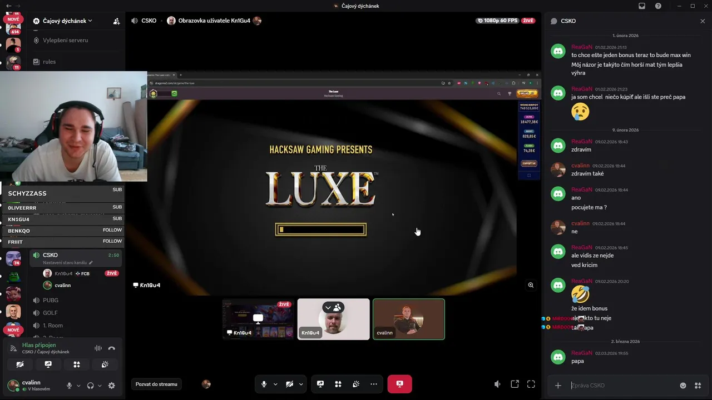Click the stream volume speaker icon

497,384
